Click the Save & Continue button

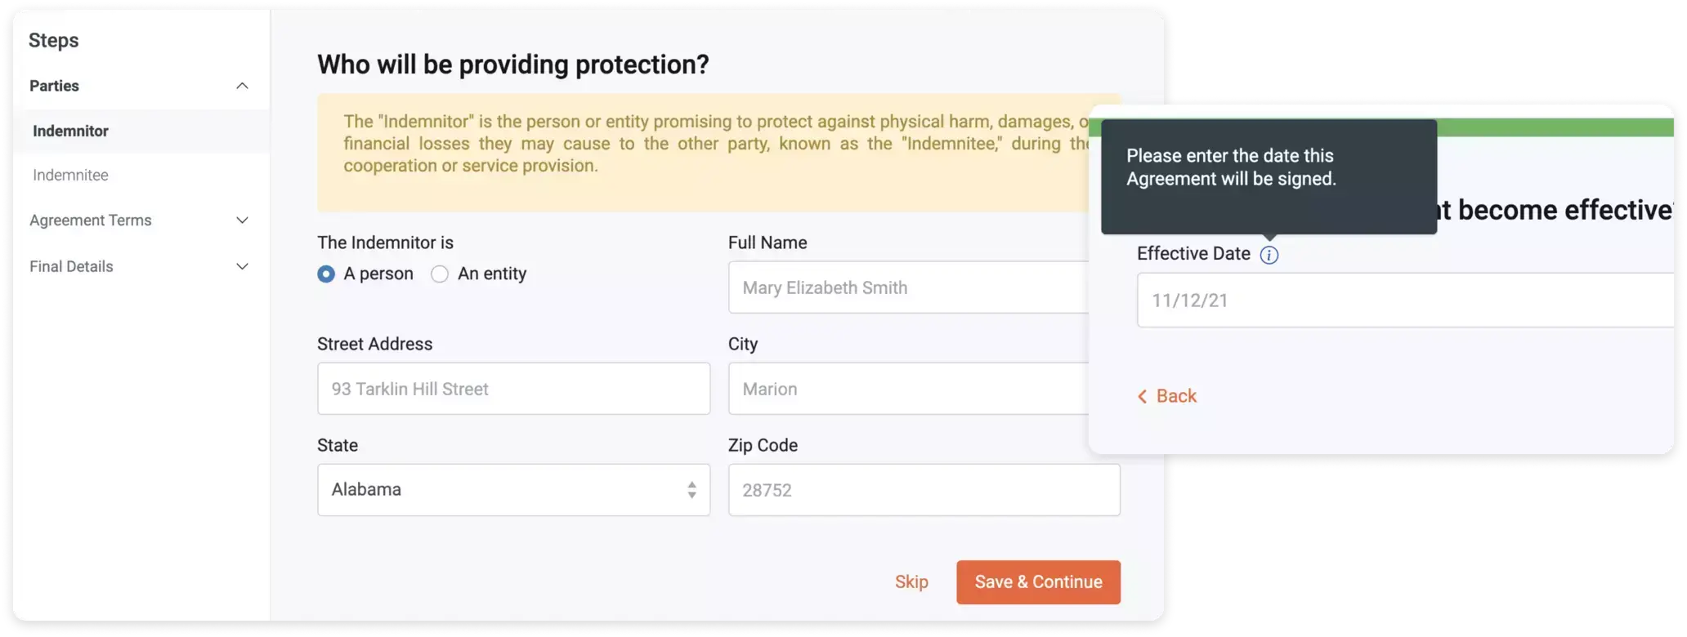(1038, 582)
